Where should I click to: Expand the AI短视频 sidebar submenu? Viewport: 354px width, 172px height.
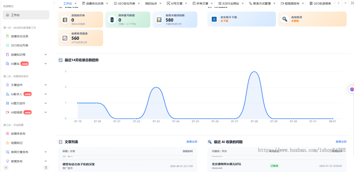click(x=45, y=112)
